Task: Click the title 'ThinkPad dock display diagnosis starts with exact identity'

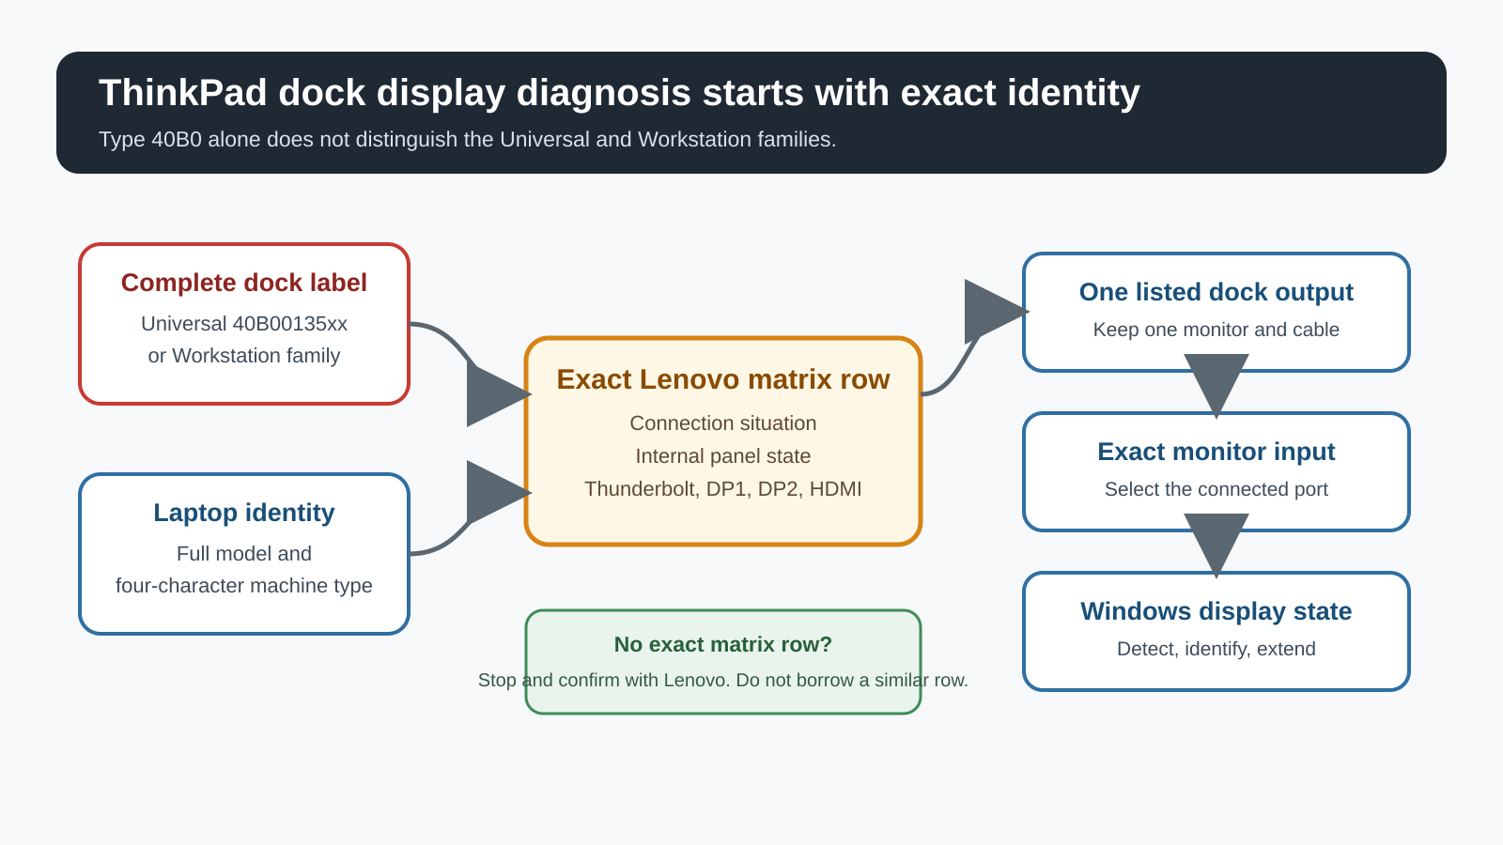Action: (x=619, y=93)
